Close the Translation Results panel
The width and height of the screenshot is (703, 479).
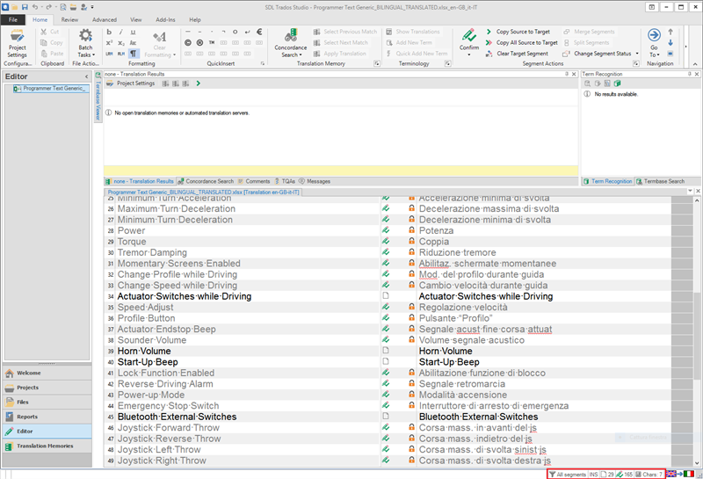click(574, 74)
